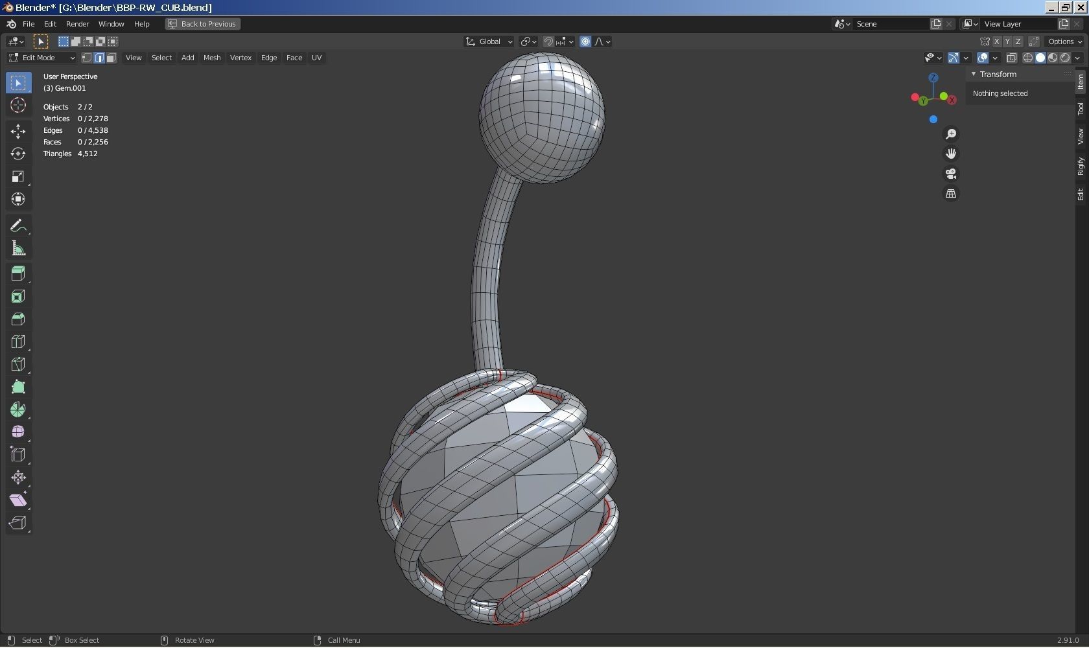
Task: Click the Scene name field
Action: point(891,24)
